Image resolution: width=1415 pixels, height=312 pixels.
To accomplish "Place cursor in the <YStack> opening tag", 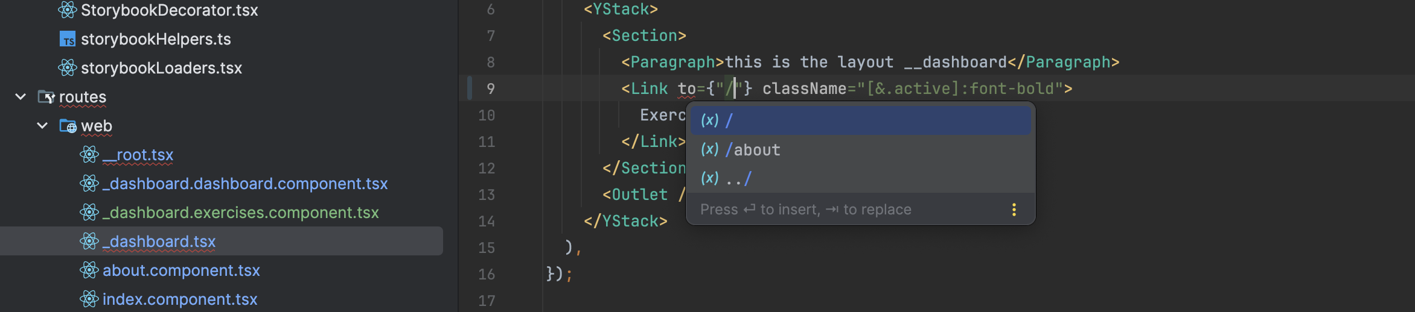I will [621, 10].
